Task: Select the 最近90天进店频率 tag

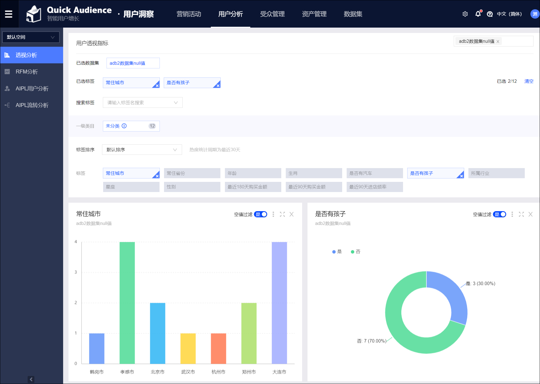Action: click(x=375, y=187)
